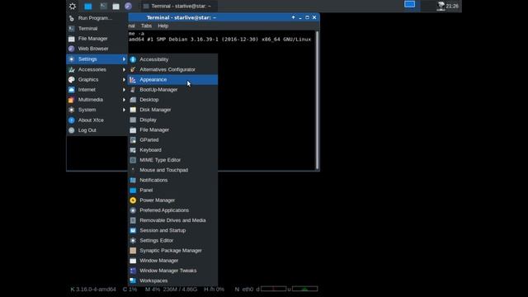Screen dimensions: 528x297
Task: Click the Internet cloud icon
Action: [x=72, y=90]
